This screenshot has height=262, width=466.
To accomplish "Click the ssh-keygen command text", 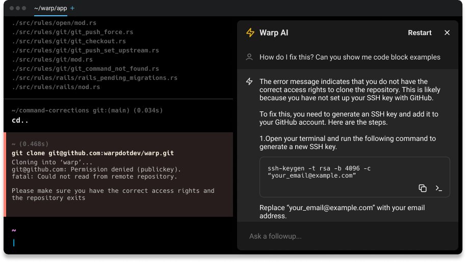I will 319,172.
